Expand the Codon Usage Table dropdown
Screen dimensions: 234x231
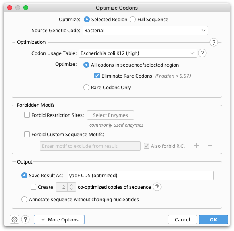coord(138,53)
